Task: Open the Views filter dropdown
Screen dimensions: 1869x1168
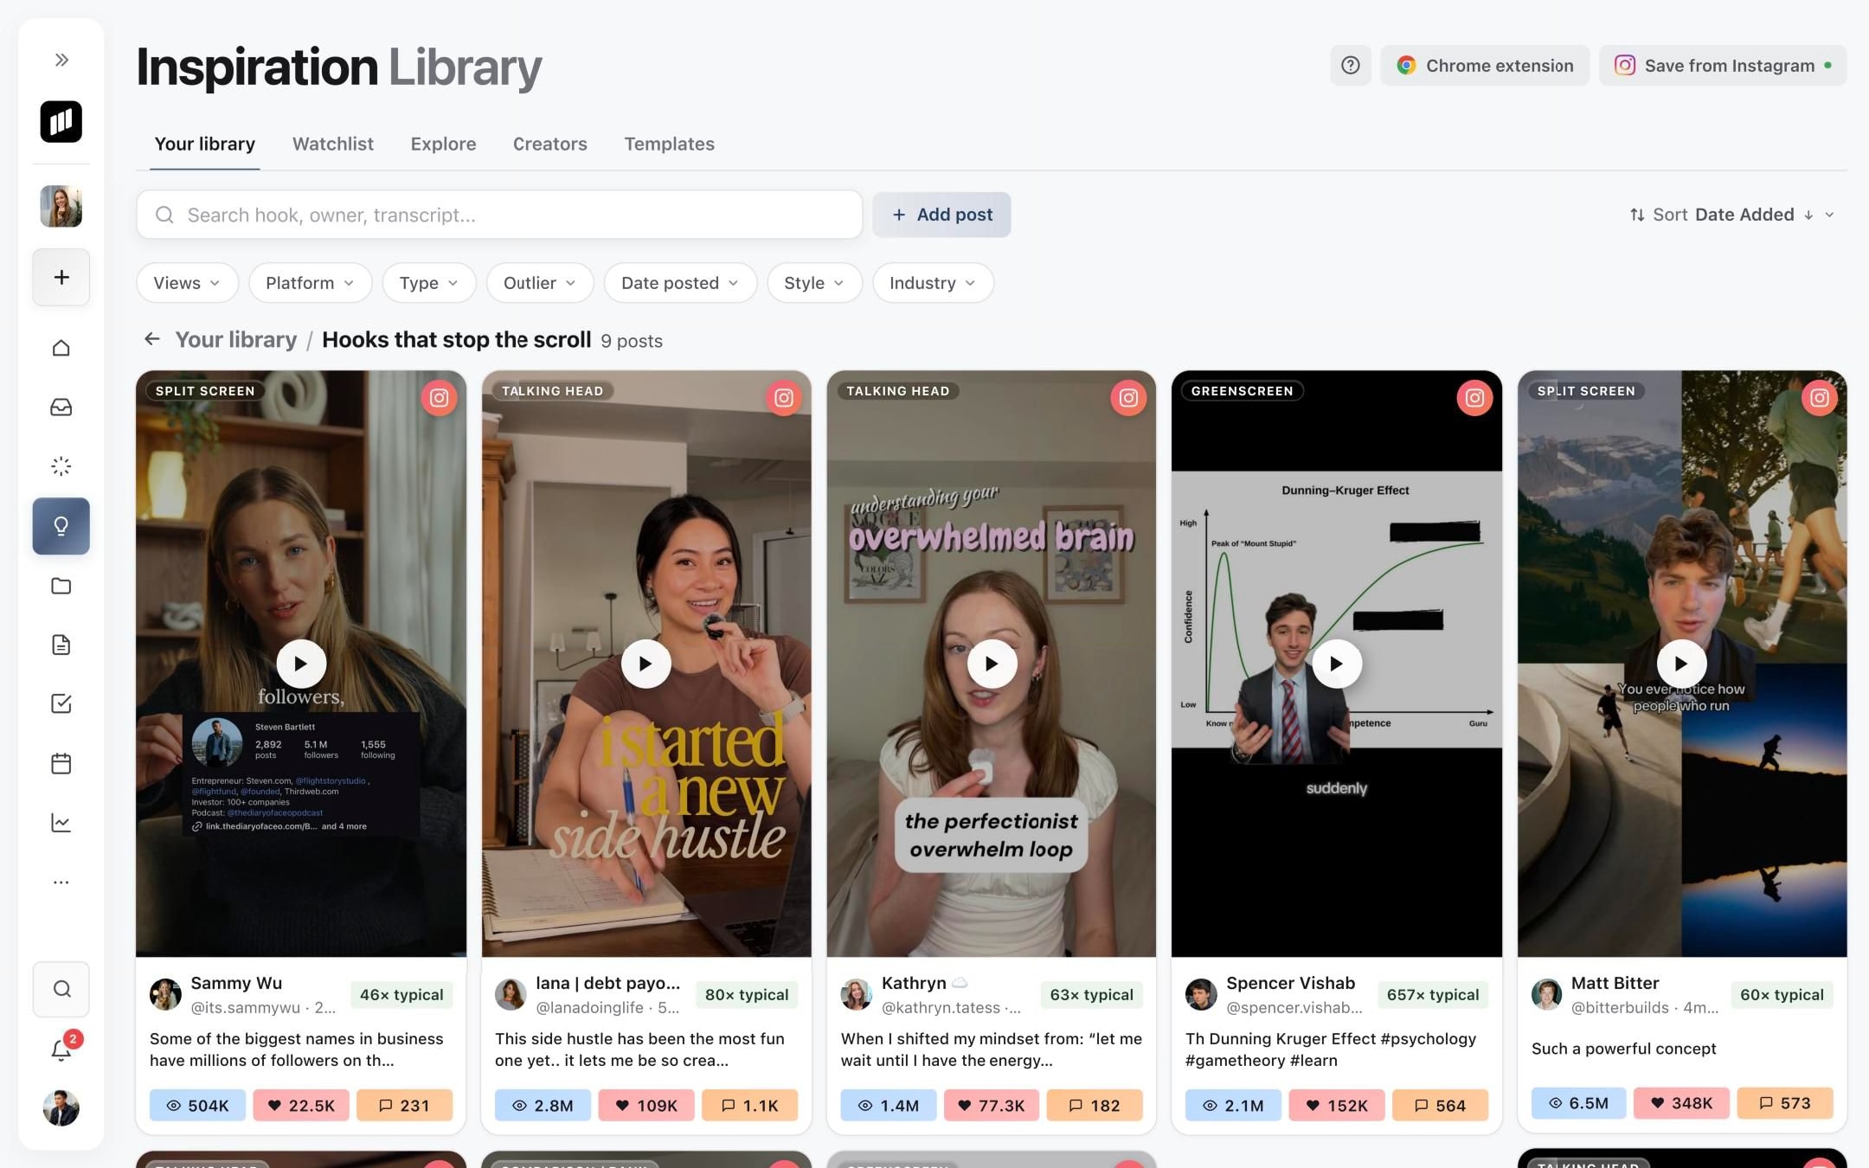Action: pos(187,283)
